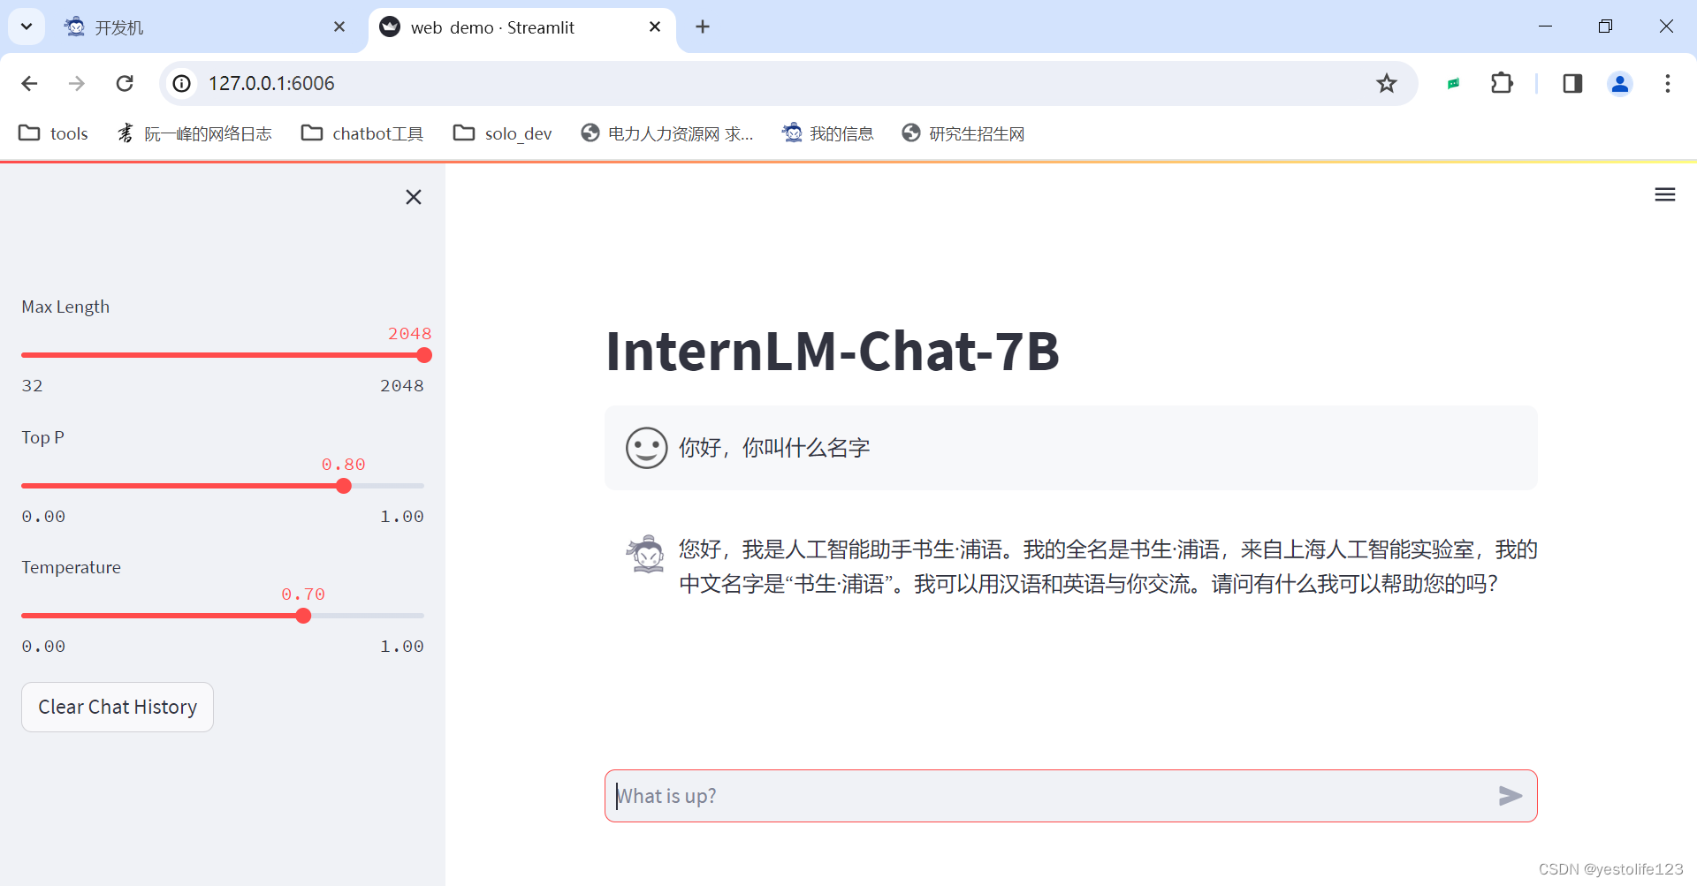Click the Max Length label
Screen dimensions: 1697x886
point(65,307)
